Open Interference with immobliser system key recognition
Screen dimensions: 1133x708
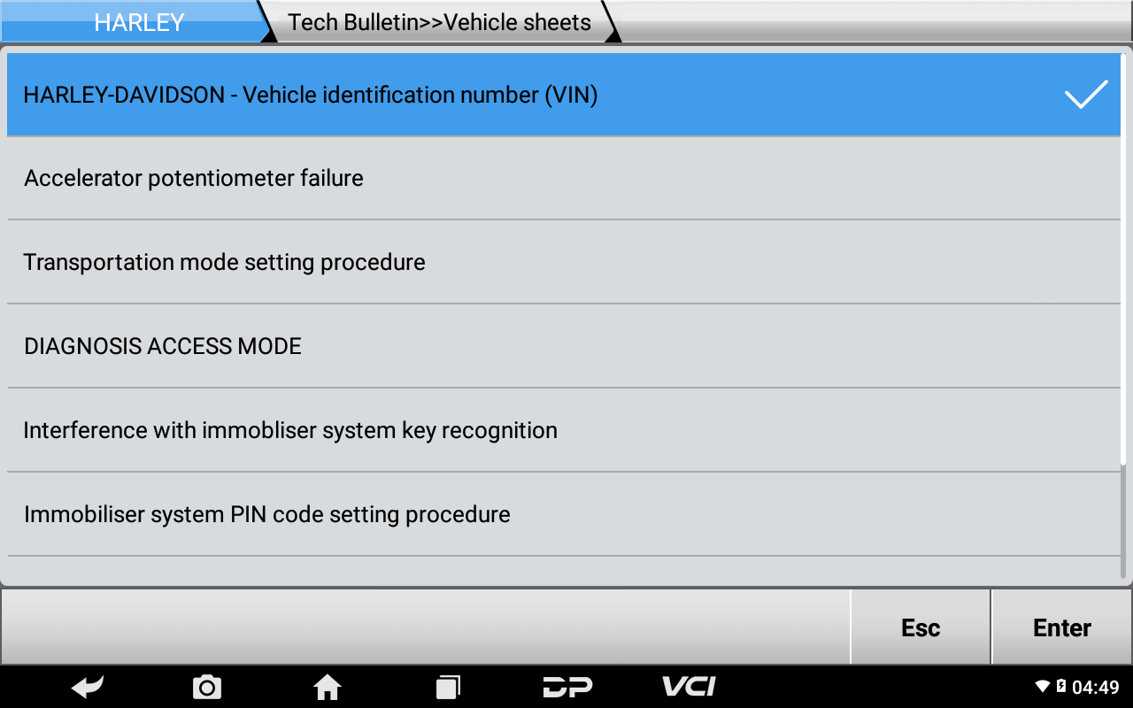pyautogui.click(x=564, y=430)
